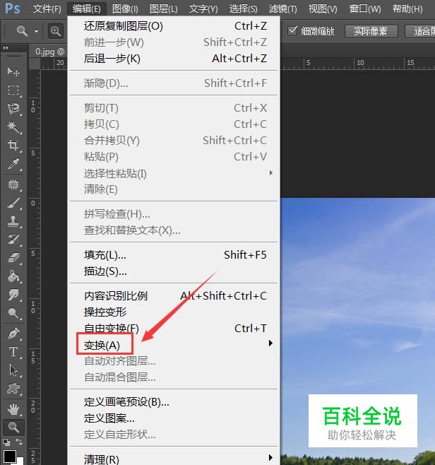Expand the 选择性粘贴(I) submenu
Image resolution: width=435 pixels, height=465 pixels.
271,173
